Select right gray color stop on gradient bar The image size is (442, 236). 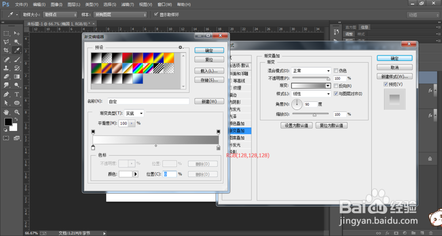218,147
